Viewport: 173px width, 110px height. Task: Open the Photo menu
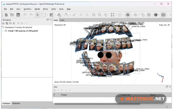pyautogui.click(x=46, y=9)
